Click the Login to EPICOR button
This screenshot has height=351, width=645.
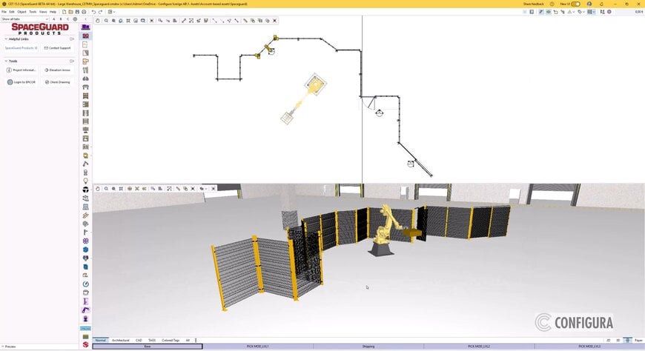point(21,82)
